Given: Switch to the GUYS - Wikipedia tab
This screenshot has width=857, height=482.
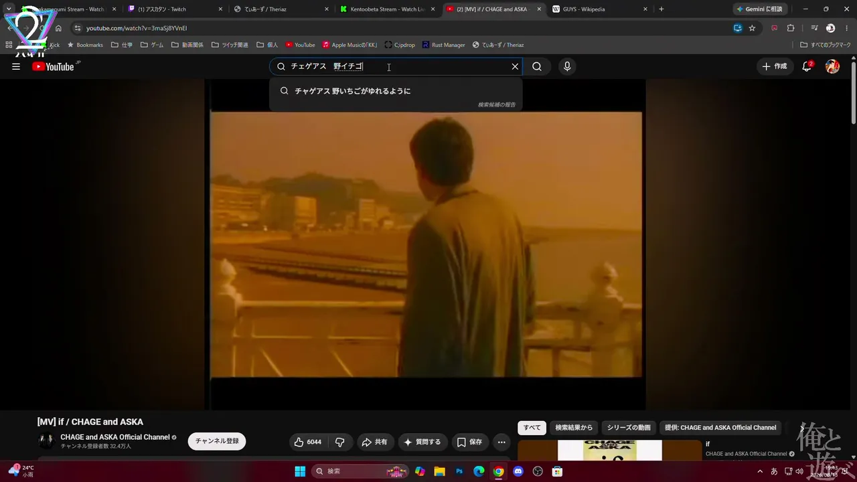Looking at the screenshot, I should pyautogui.click(x=600, y=9).
